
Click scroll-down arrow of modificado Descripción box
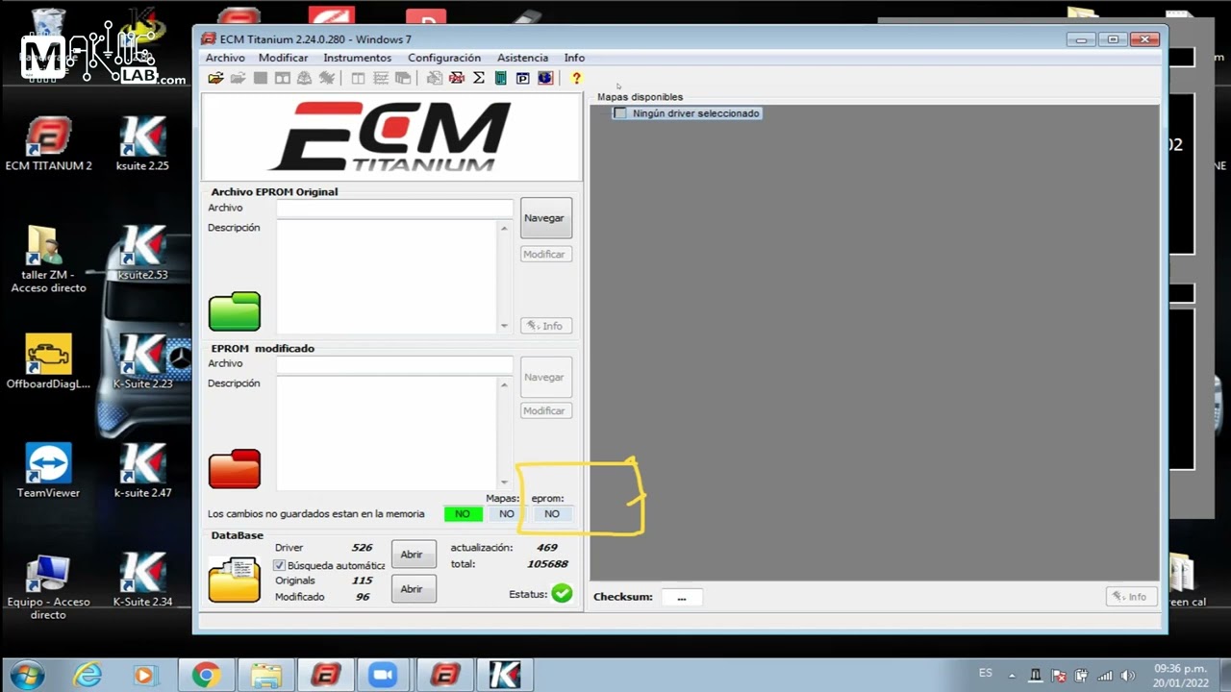504,482
